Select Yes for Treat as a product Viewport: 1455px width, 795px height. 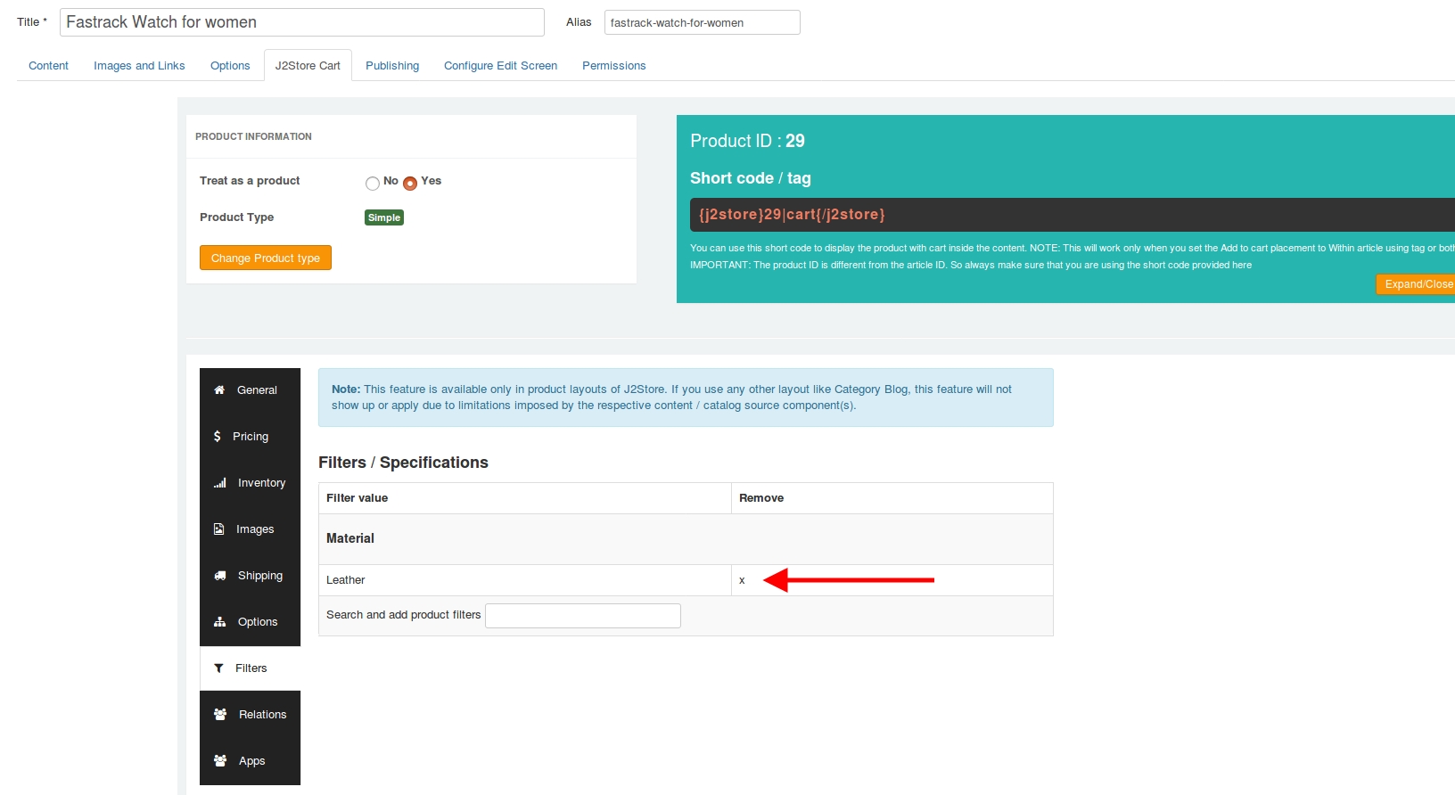[410, 184]
